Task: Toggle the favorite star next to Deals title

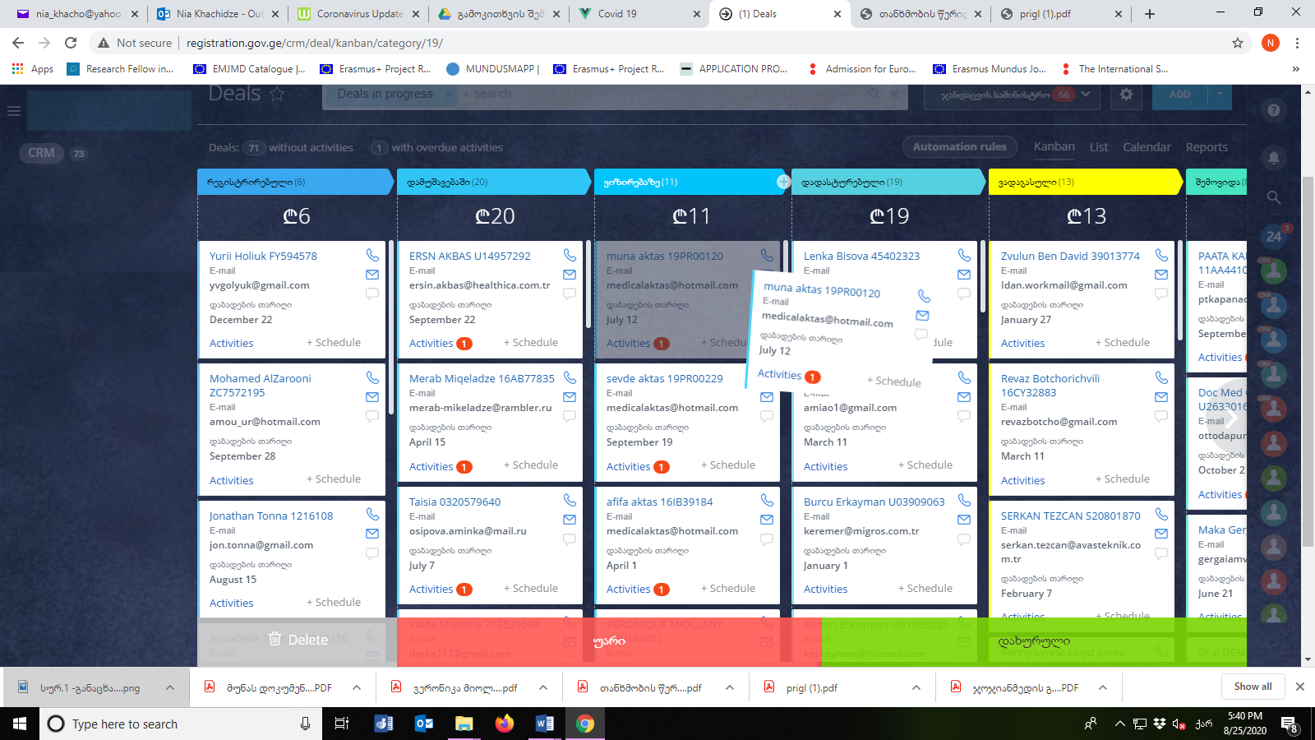Action: pyautogui.click(x=277, y=95)
